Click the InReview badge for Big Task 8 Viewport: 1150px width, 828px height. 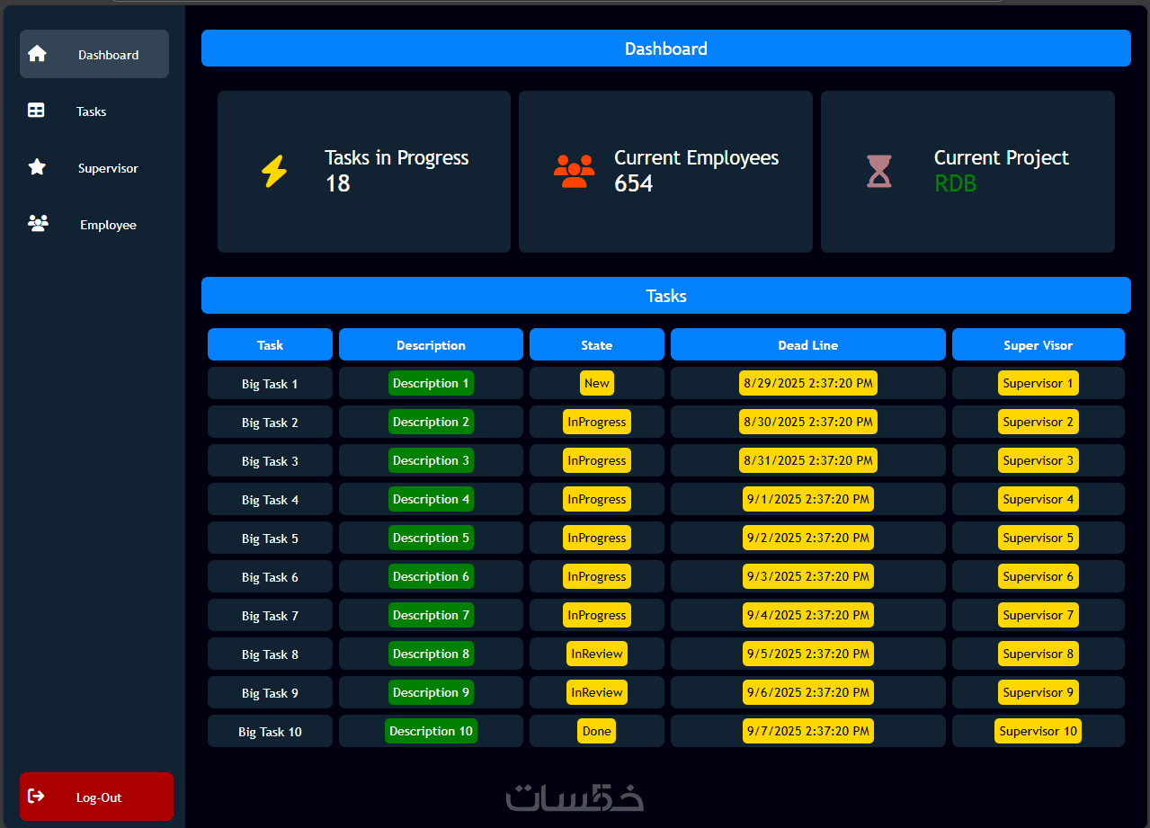coord(597,654)
